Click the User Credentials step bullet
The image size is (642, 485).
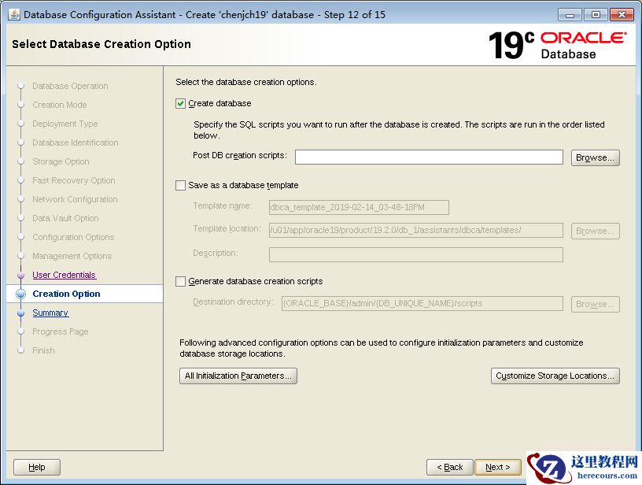point(21,276)
